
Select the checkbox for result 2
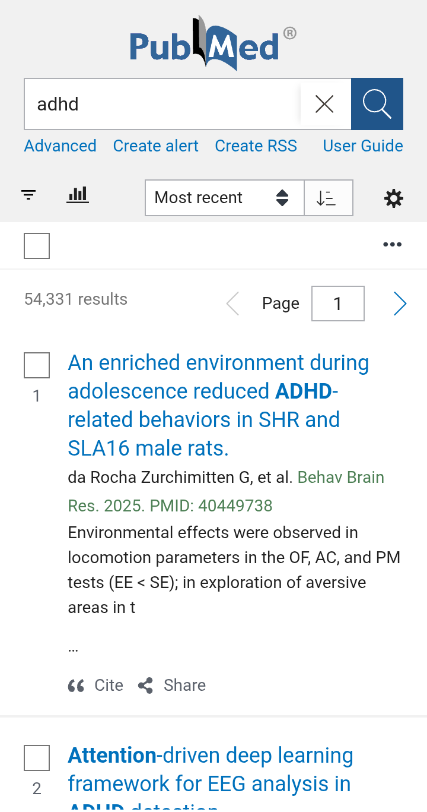point(37,758)
